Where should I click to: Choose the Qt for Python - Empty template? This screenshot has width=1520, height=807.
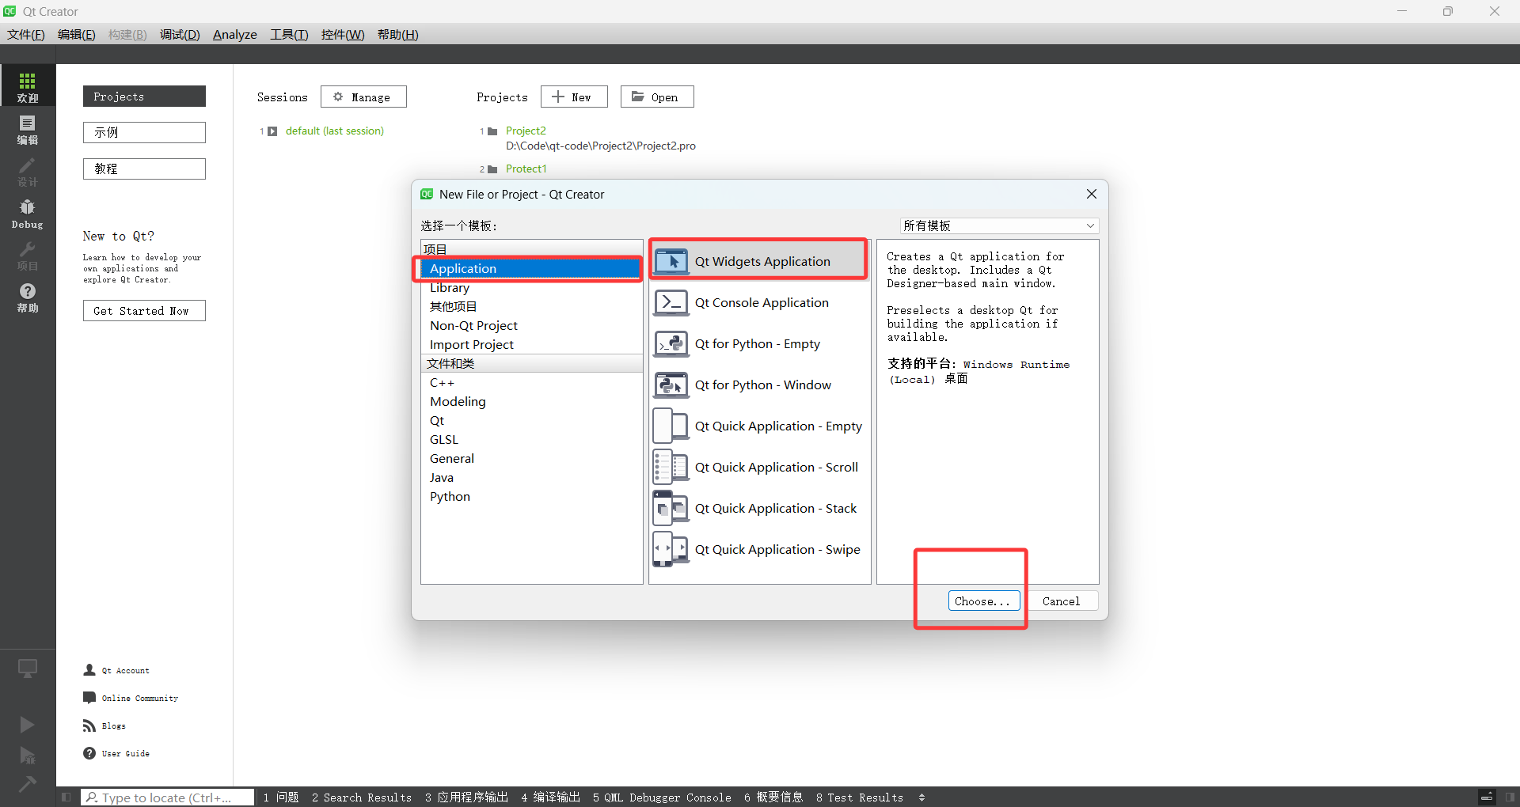[x=759, y=343]
